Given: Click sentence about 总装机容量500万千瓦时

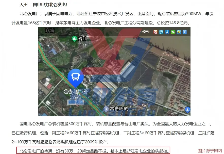Looking at the screenshot, I should [x=116, y=124].
